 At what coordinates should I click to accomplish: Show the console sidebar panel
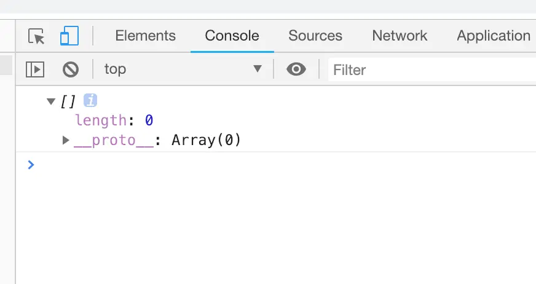(x=35, y=69)
